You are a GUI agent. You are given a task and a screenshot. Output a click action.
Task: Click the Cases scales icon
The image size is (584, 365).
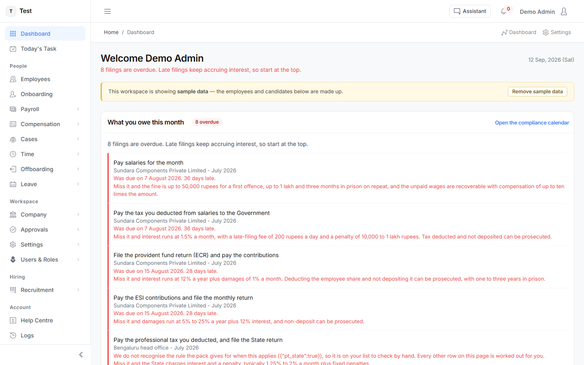tap(13, 139)
